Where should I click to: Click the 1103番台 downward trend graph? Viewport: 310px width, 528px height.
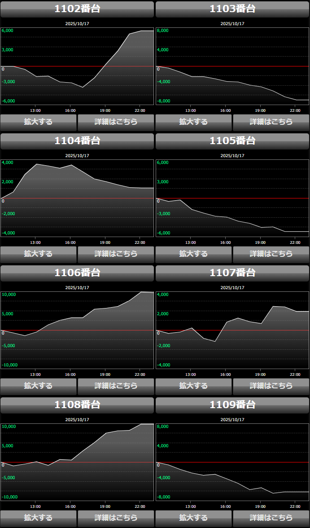click(232, 66)
